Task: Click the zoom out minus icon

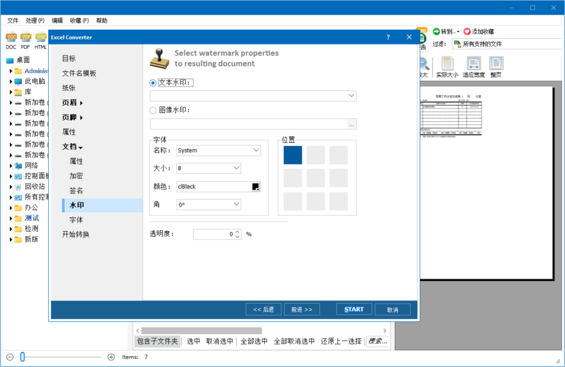Action: pyautogui.click(x=10, y=357)
